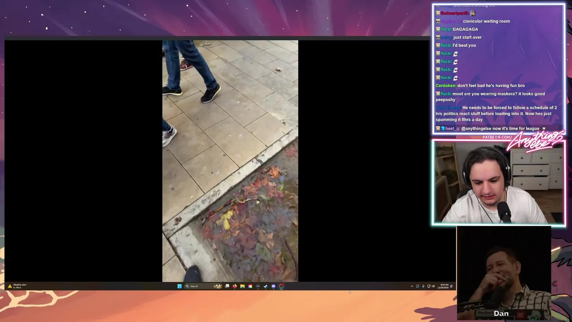Click the taskbar Search box
572x322 pixels.
(203, 286)
